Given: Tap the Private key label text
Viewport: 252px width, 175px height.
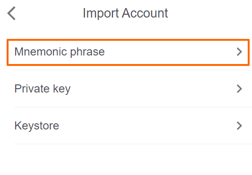Looking at the screenshot, I should 42,89.
